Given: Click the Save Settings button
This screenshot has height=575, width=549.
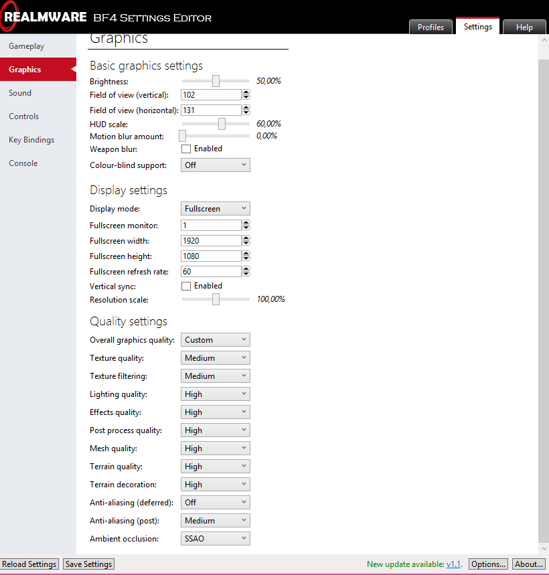Looking at the screenshot, I should click(89, 564).
